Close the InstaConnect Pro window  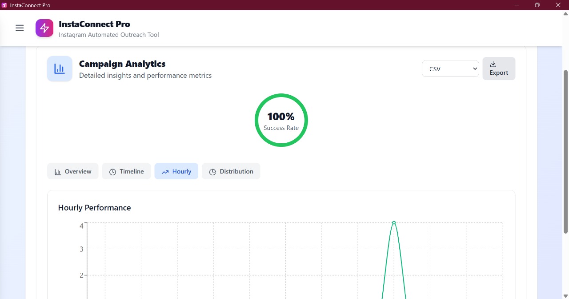[x=558, y=5]
